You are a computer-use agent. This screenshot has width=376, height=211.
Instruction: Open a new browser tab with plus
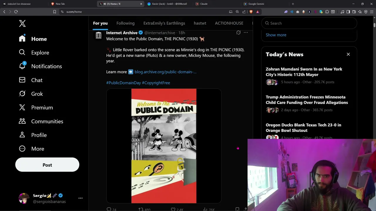click(x=293, y=4)
